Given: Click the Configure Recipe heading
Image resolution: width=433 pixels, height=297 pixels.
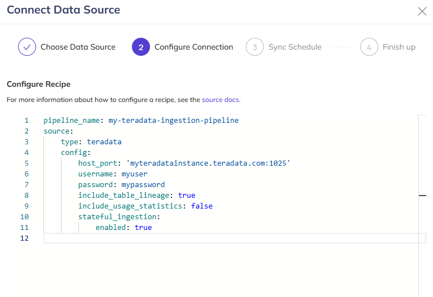Looking at the screenshot, I should point(39,84).
